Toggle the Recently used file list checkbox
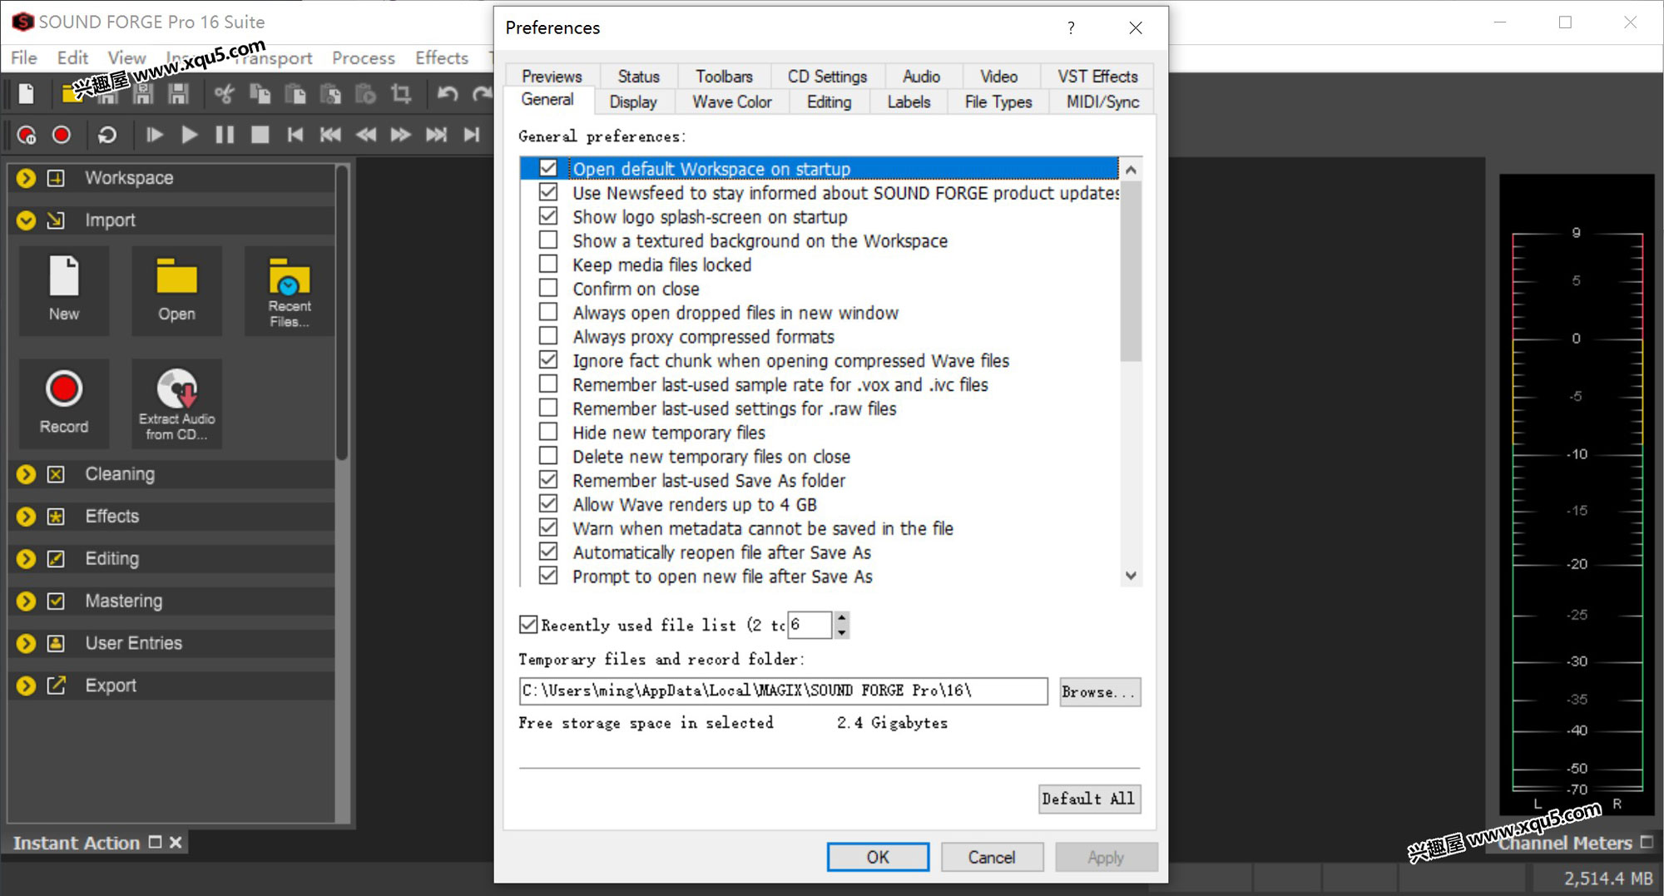The width and height of the screenshot is (1664, 896). pyautogui.click(x=528, y=625)
